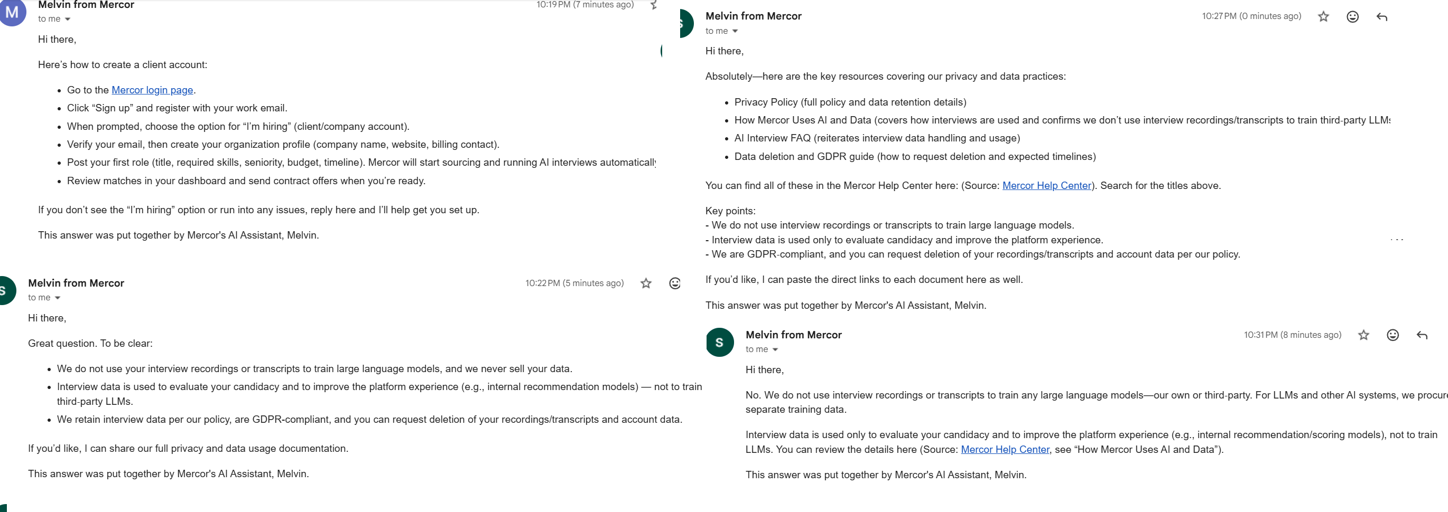Expand "to me" details on 10:22 PM email
Viewport: 1448px width, 512px height.
57,298
